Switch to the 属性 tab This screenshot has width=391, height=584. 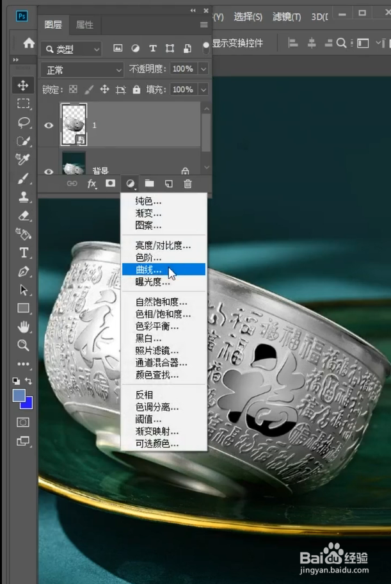tap(84, 25)
